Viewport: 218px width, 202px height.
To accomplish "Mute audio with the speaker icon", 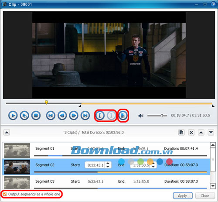I will (x=141, y=116).
